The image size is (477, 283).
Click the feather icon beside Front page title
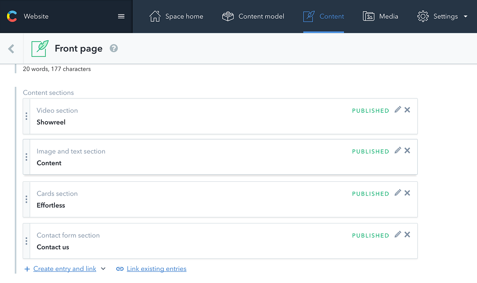[x=39, y=48]
